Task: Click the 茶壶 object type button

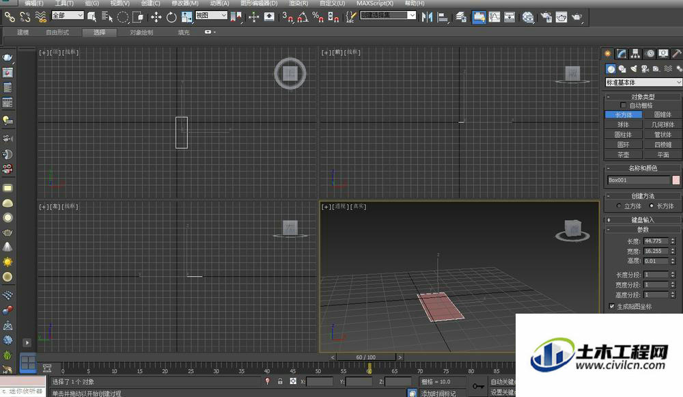Action: tap(624, 154)
